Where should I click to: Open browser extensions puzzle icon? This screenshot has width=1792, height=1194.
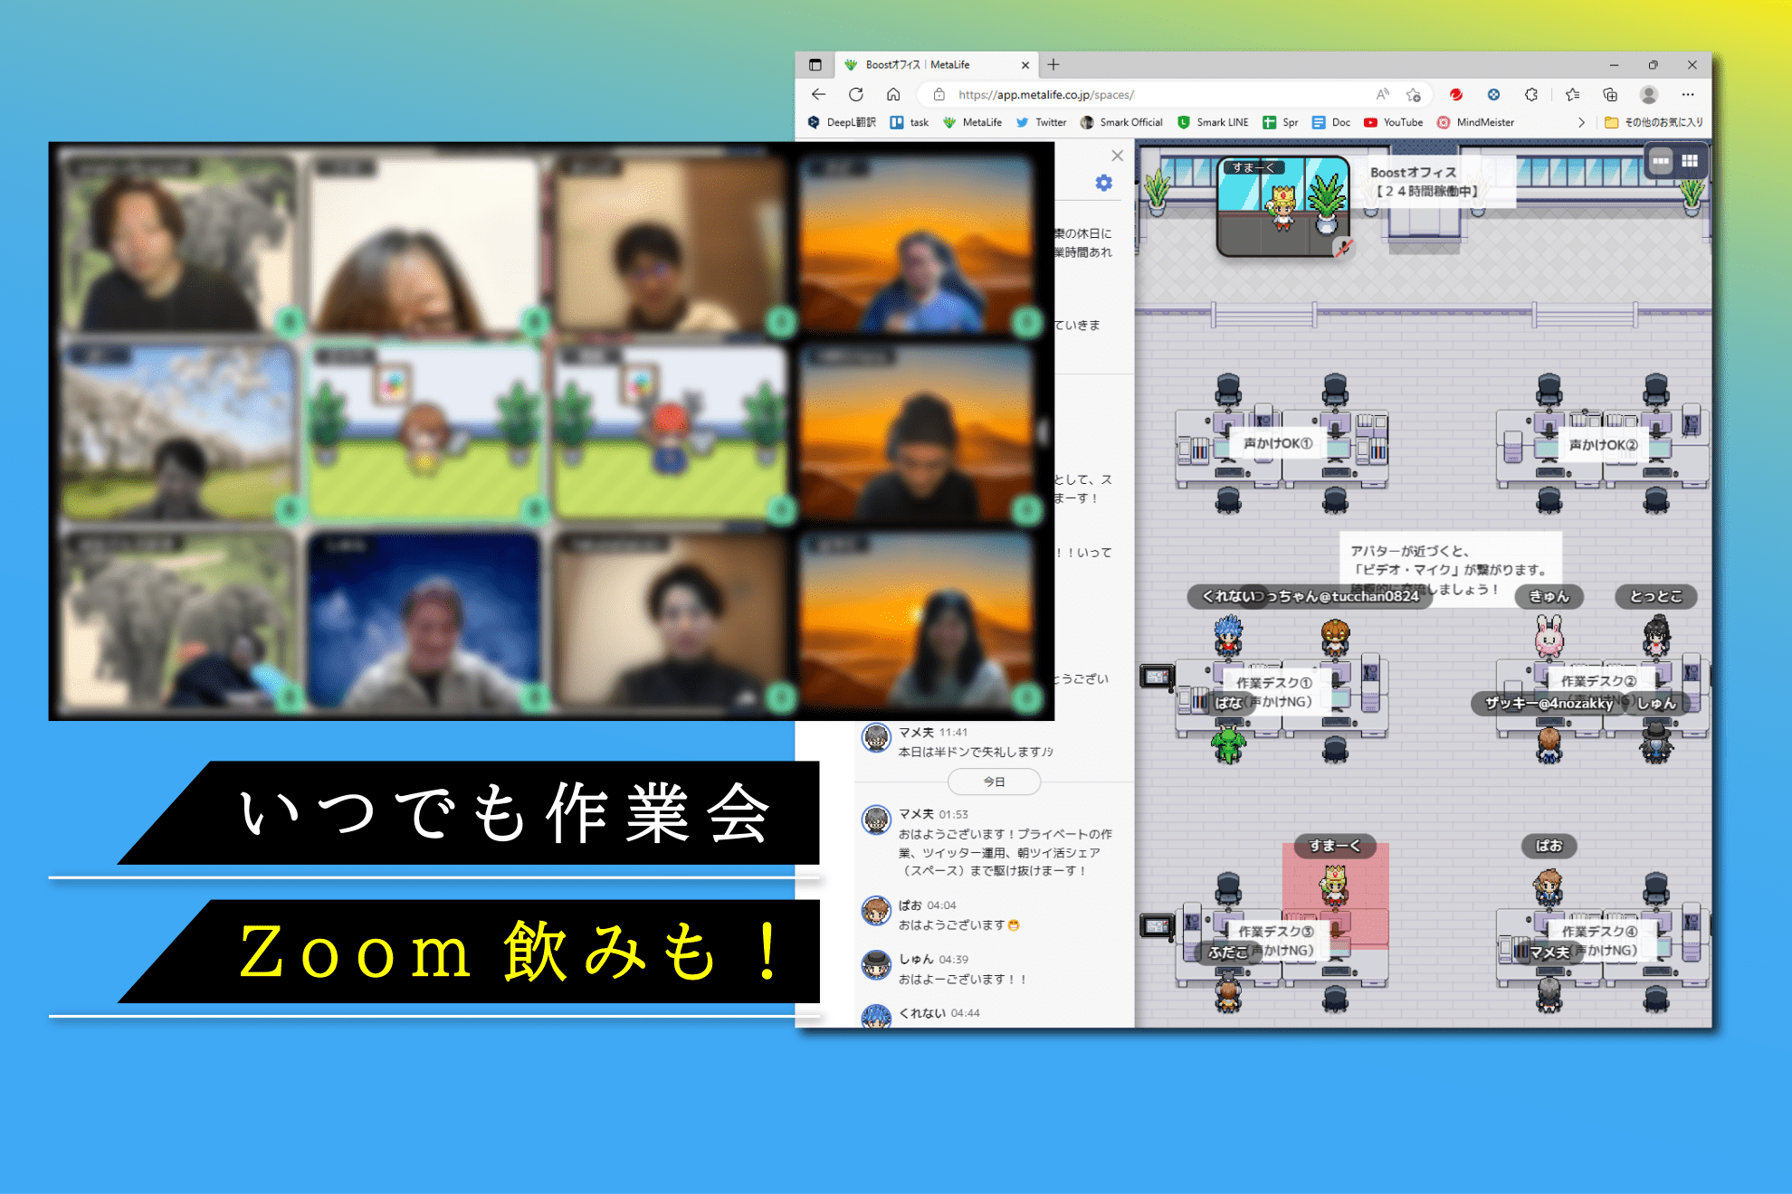click(x=1531, y=94)
